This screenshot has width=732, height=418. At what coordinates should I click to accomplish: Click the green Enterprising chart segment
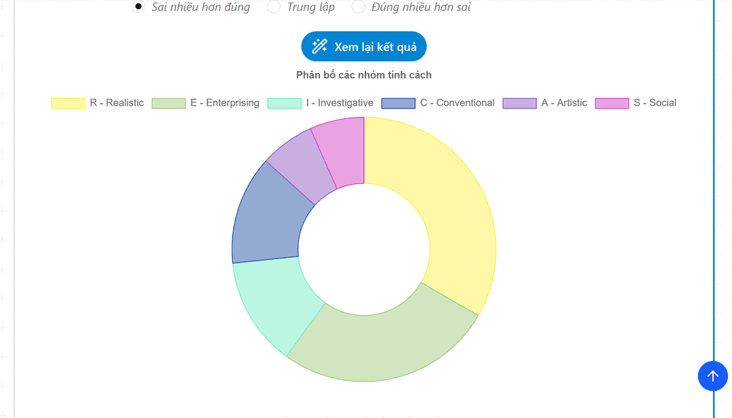click(380, 345)
